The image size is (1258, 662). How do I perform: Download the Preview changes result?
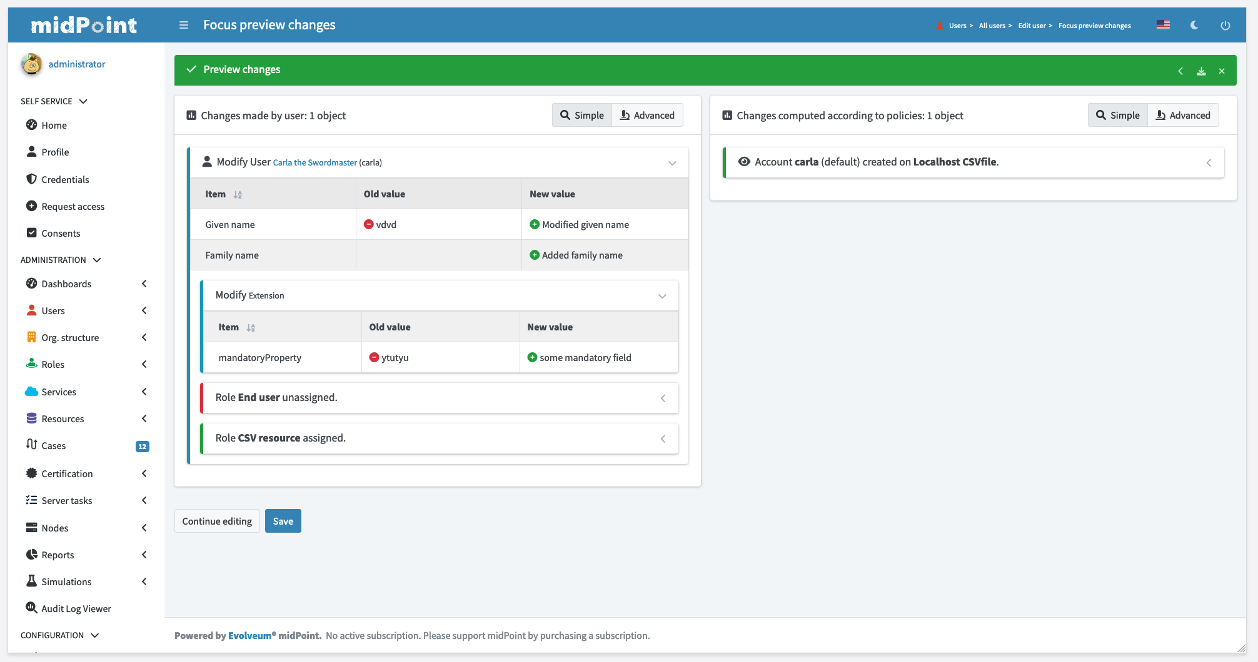[x=1201, y=71]
